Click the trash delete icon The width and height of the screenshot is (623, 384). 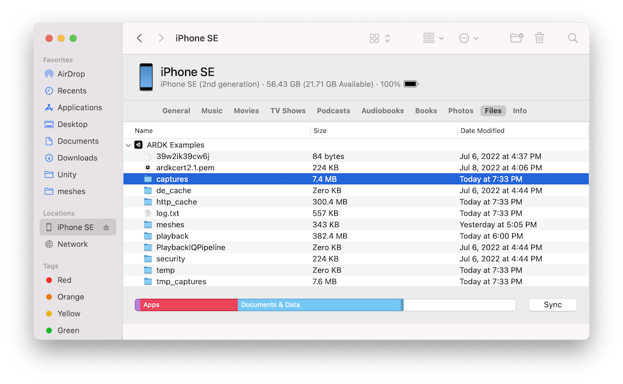pyautogui.click(x=539, y=38)
